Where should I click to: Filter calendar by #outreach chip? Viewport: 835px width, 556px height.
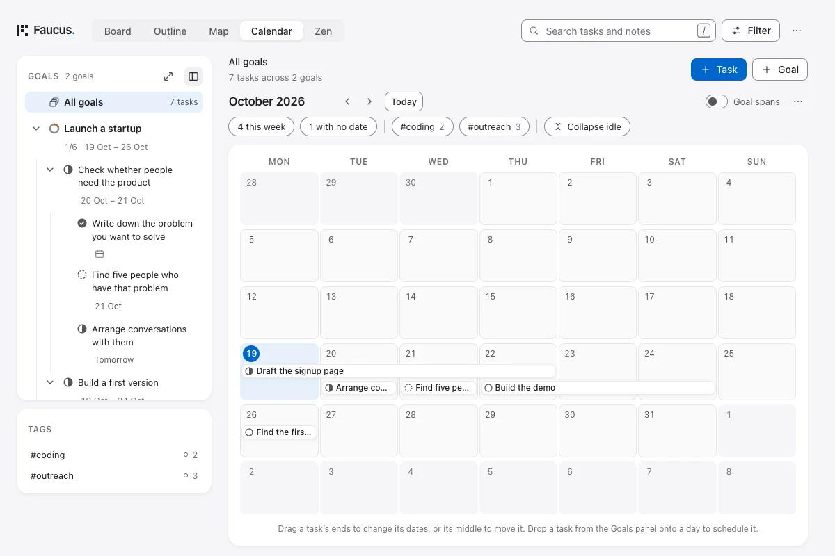tap(494, 126)
